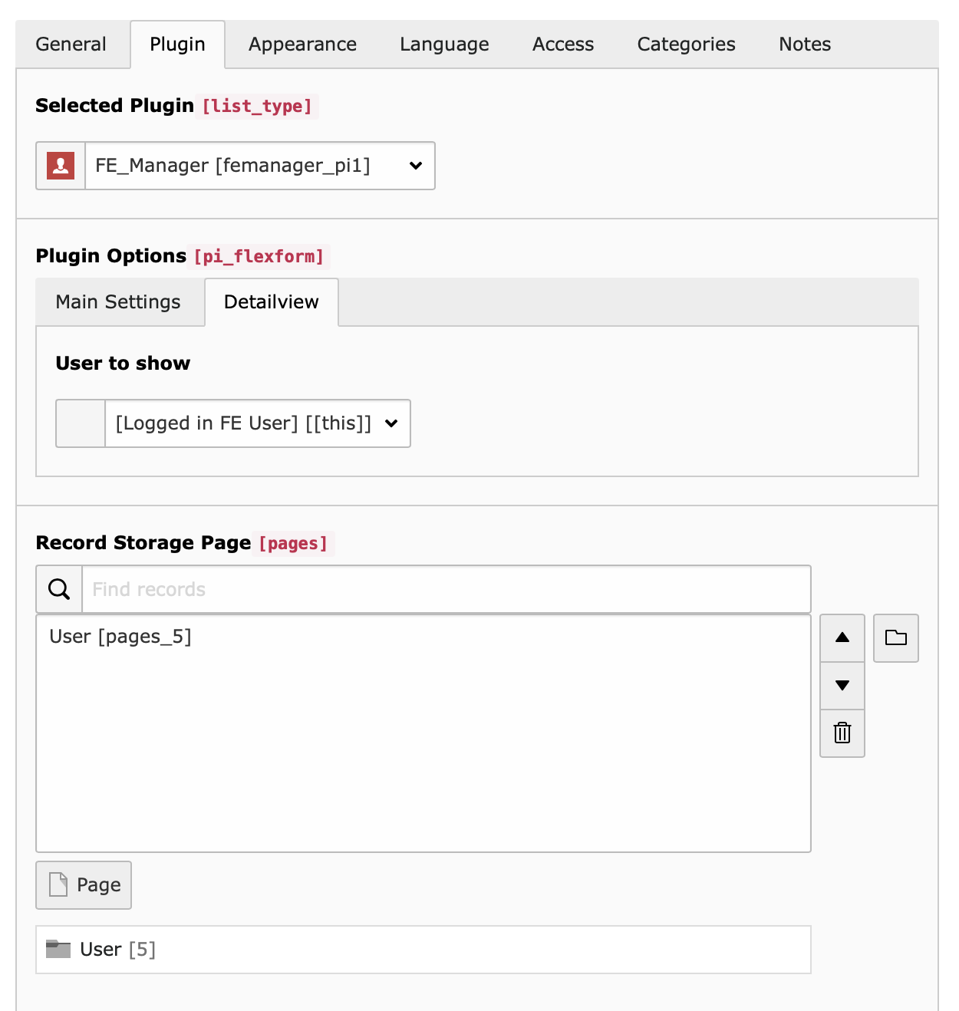The height and width of the screenshot is (1011, 959).
Task: Click the Page button
Action: (84, 885)
